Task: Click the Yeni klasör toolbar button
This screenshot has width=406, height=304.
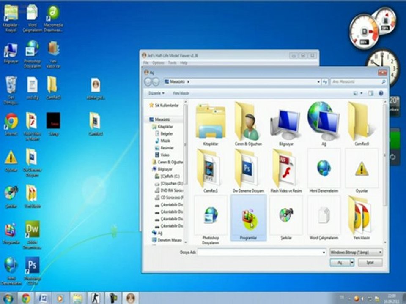Action: point(181,93)
